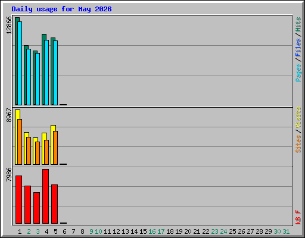Select the red KB bar for day 1
The height and width of the screenshot is (238, 305).
[x=18, y=199]
